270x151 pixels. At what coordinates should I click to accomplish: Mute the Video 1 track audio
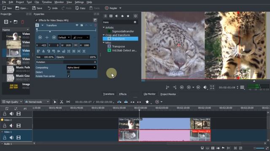tap(11, 138)
